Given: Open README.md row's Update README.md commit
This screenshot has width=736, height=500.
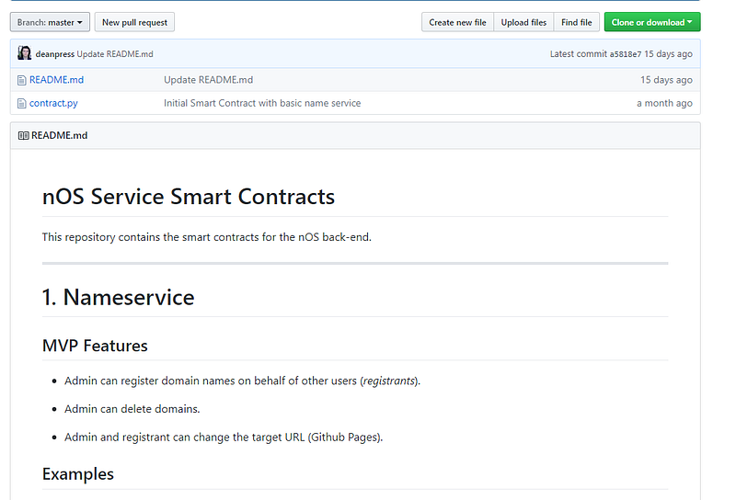Looking at the screenshot, I should [208, 80].
